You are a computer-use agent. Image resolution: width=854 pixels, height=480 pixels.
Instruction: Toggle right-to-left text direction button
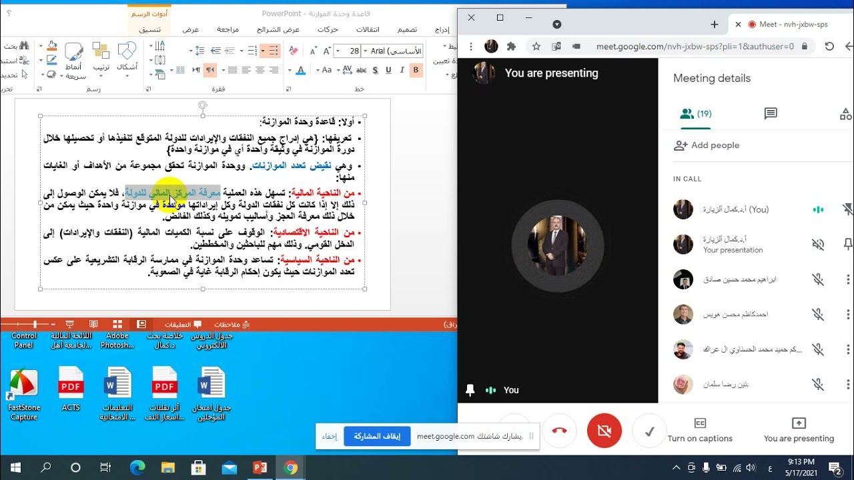pyautogui.click(x=210, y=70)
